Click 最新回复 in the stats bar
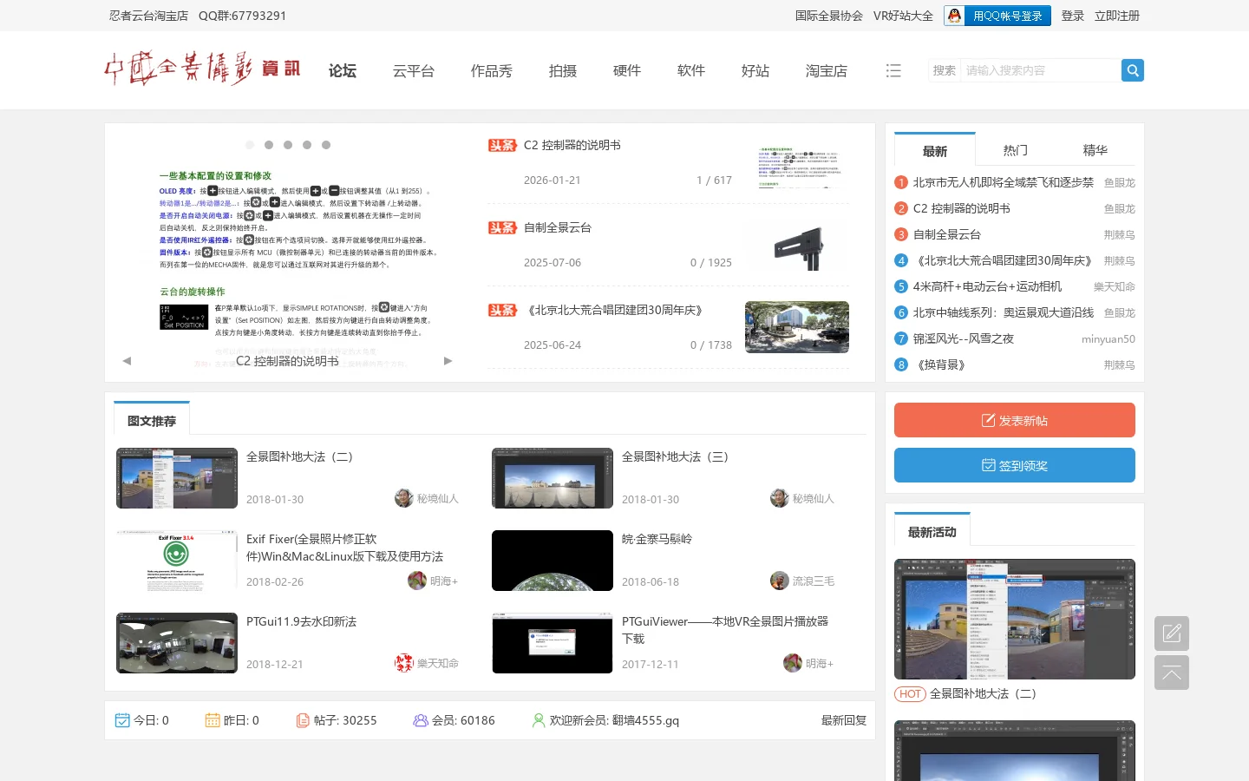 844,720
